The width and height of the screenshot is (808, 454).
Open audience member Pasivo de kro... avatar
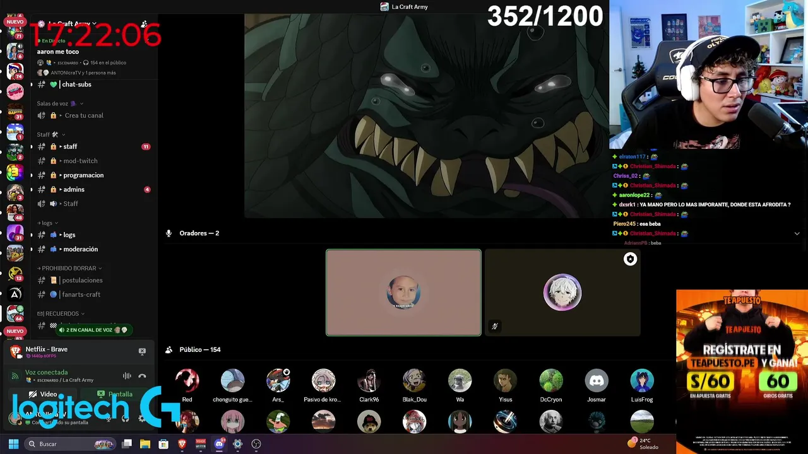323,381
